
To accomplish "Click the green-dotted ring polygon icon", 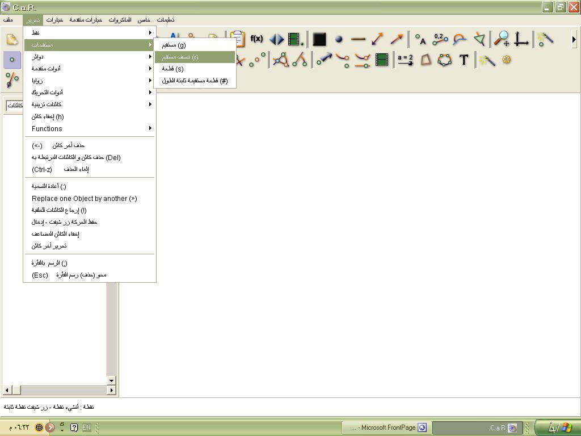I will click(445, 60).
